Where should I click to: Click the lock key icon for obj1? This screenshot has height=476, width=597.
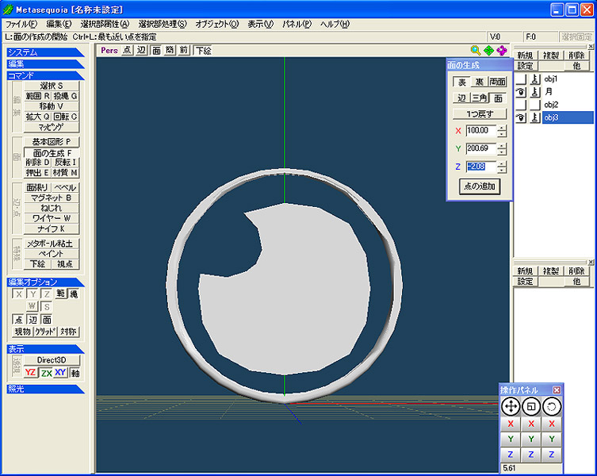point(535,79)
